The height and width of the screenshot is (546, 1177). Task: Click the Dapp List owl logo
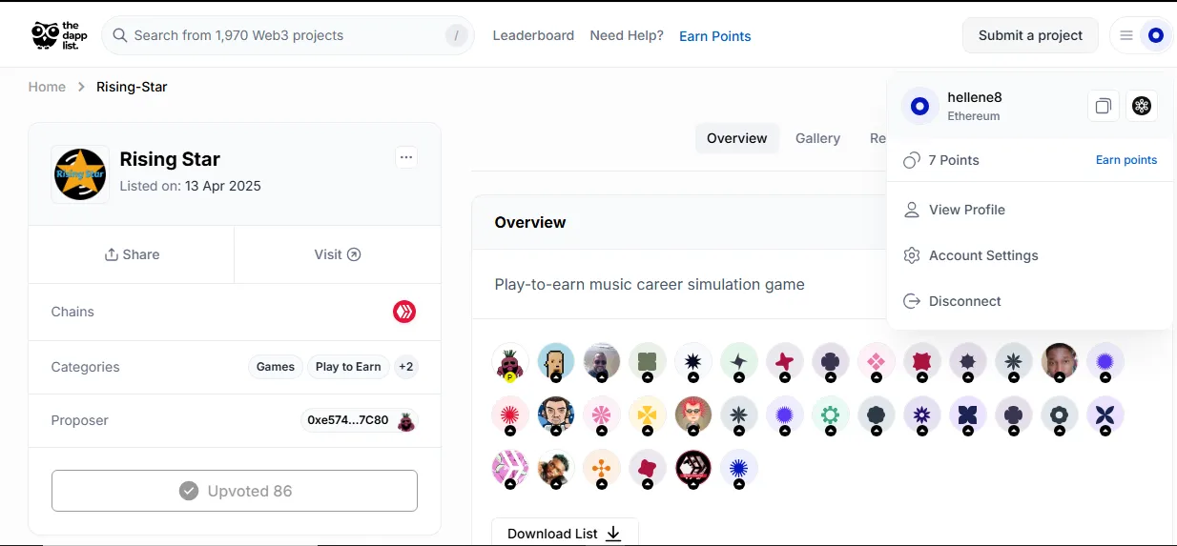(x=59, y=35)
